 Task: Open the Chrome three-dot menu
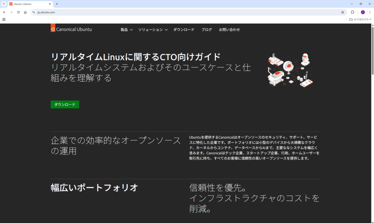point(370,12)
